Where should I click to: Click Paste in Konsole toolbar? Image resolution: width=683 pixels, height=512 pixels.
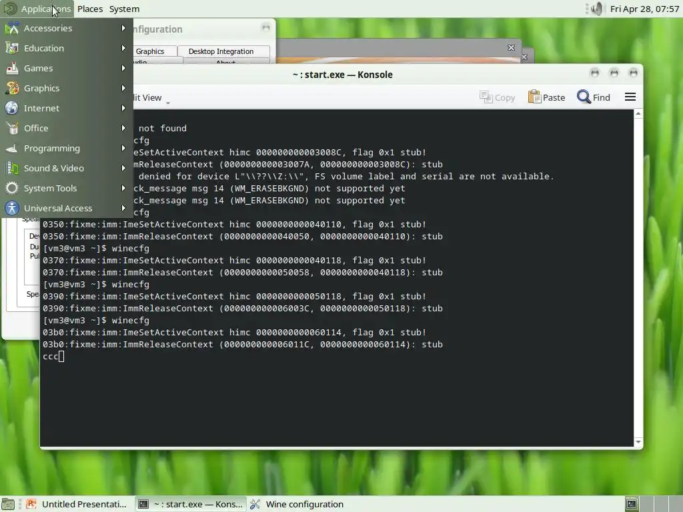pos(547,97)
